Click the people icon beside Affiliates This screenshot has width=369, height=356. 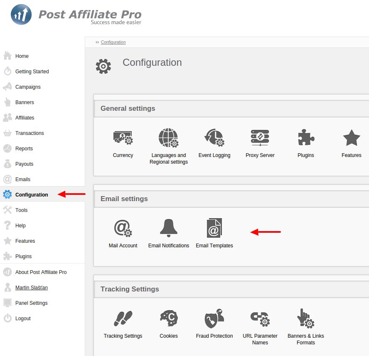click(x=7, y=117)
